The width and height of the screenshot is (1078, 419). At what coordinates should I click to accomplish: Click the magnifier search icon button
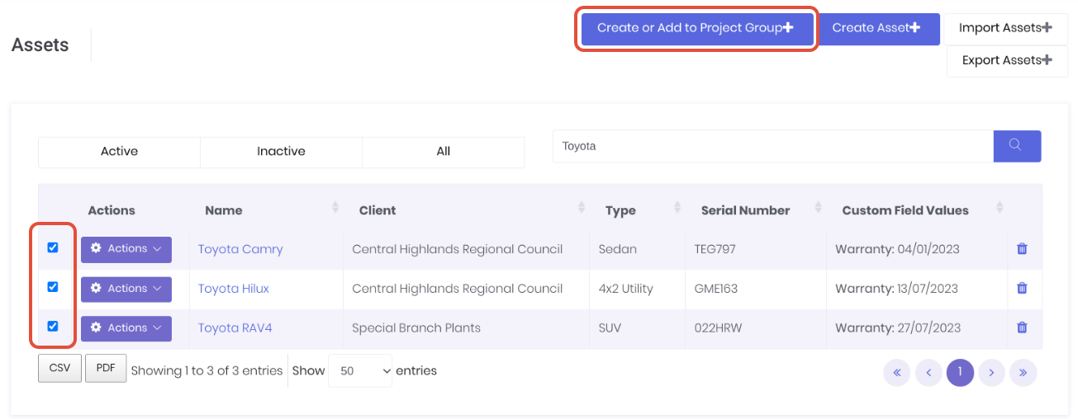(x=1016, y=146)
